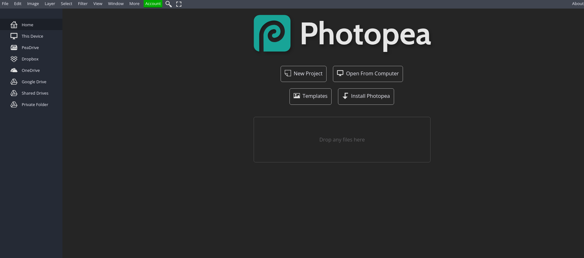Open the File menu
The height and width of the screenshot is (258, 584).
[5, 4]
